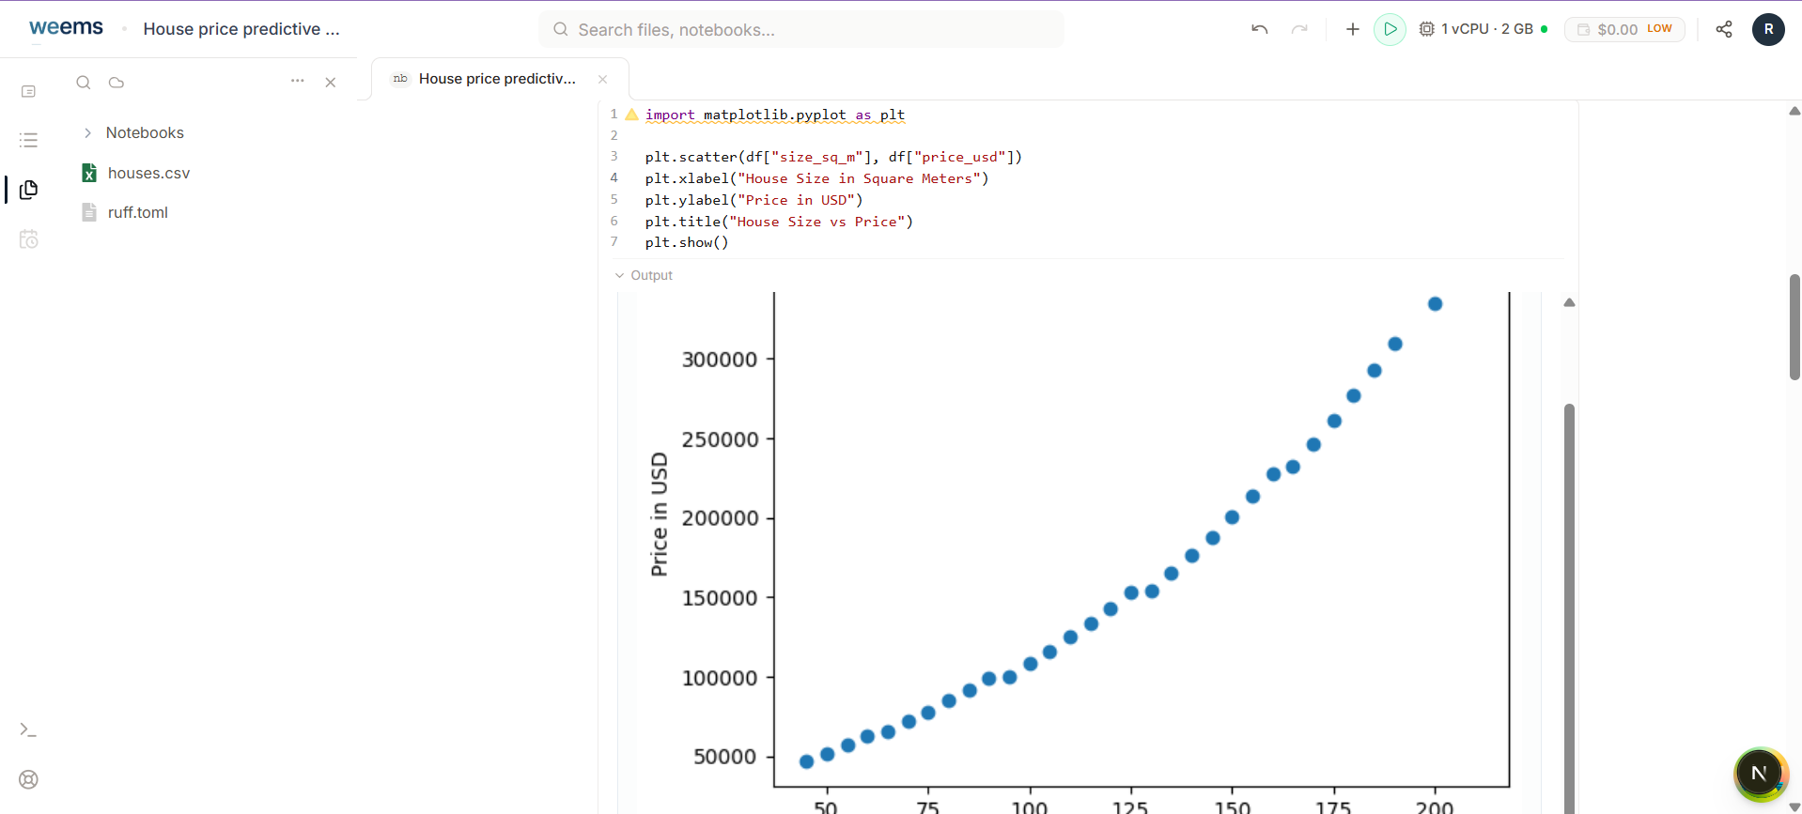Open the $0.00 LOW cost indicator
1802x814 pixels.
click(1624, 29)
